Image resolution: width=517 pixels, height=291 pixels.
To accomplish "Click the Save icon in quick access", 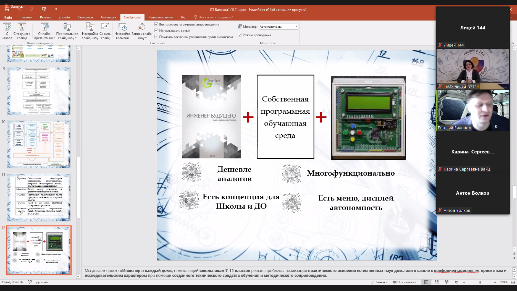I will [x=7, y=9].
